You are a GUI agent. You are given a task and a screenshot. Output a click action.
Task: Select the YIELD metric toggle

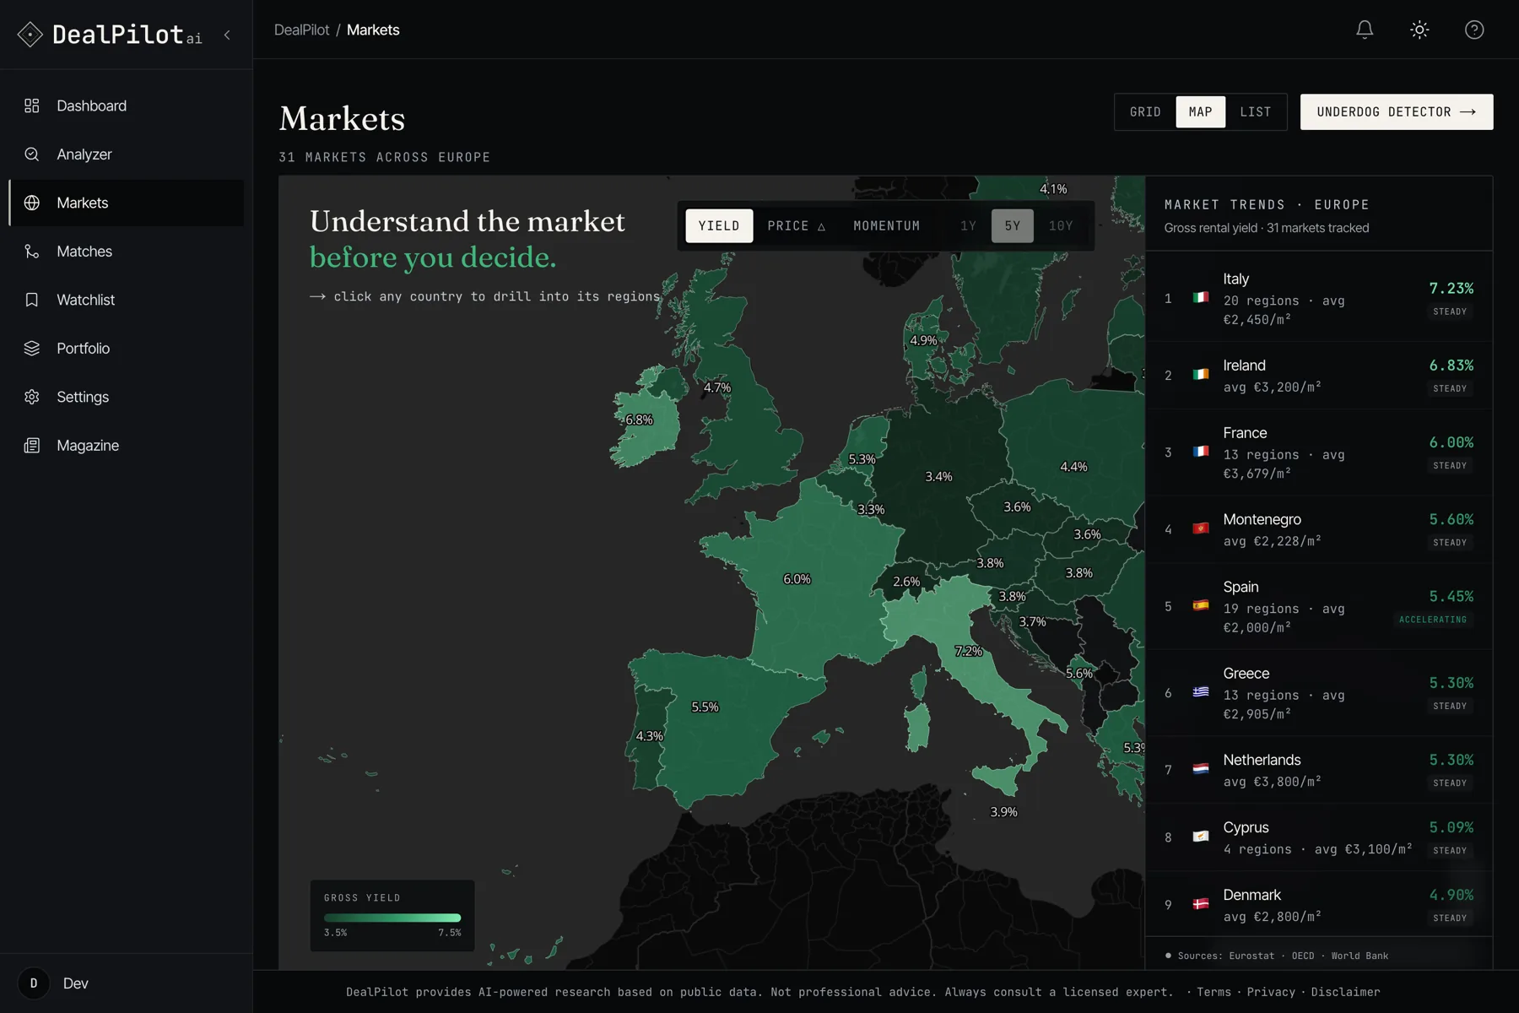point(719,226)
